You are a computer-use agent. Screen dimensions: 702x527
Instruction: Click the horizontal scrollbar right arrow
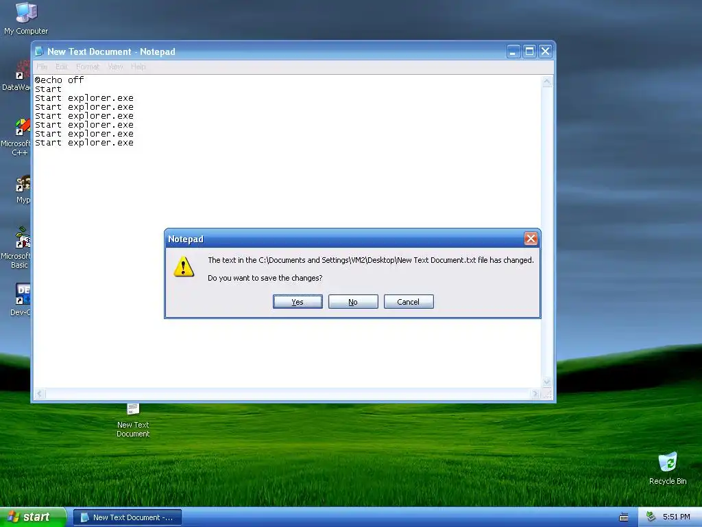tap(535, 394)
